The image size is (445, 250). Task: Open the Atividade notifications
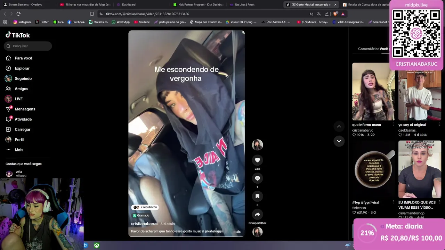pos(19,119)
